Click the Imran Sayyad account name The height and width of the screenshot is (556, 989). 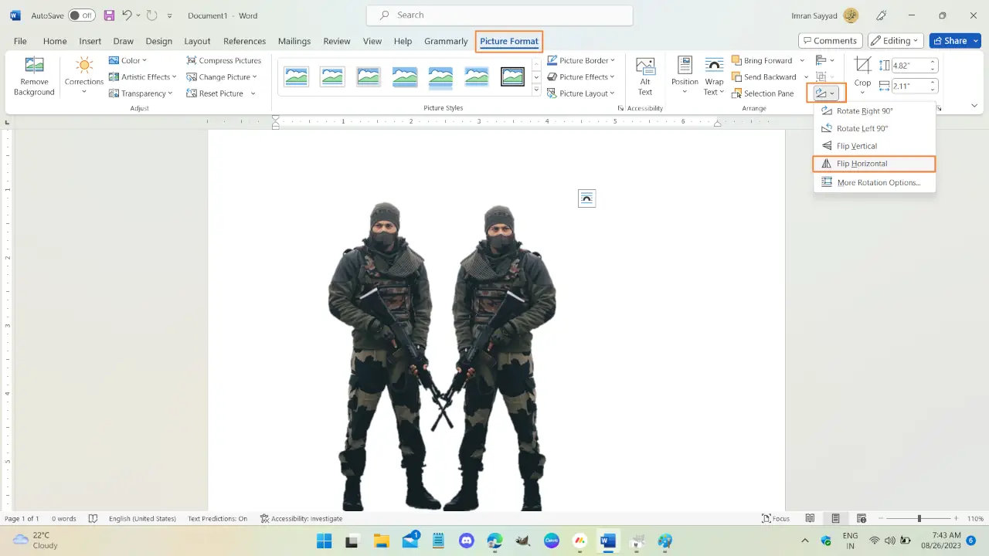814,15
